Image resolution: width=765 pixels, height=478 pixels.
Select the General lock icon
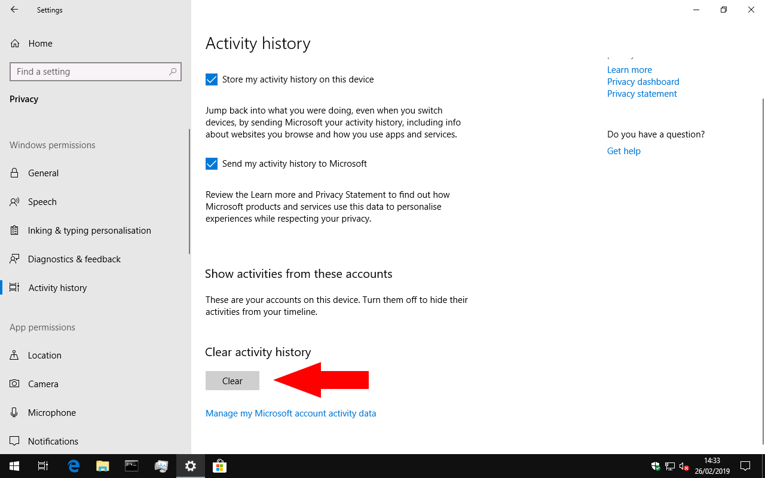pos(14,173)
